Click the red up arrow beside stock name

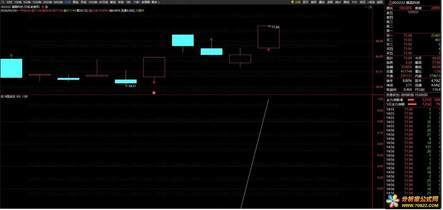[x=43, y=7]
